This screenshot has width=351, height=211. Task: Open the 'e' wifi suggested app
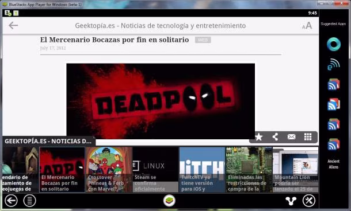point(334,64)
